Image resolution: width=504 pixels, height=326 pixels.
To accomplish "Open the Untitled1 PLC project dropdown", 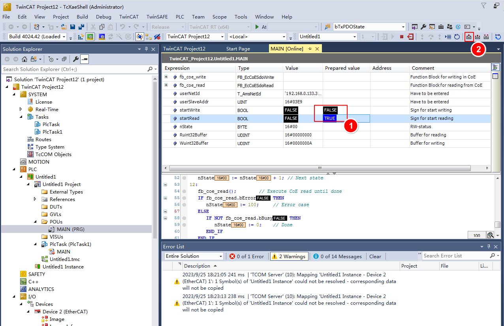I will pos(354,37).
